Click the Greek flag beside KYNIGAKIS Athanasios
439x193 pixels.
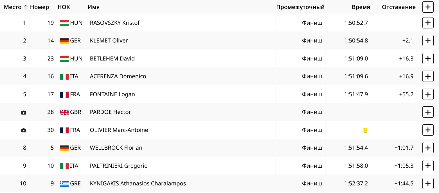coord(64,183)
